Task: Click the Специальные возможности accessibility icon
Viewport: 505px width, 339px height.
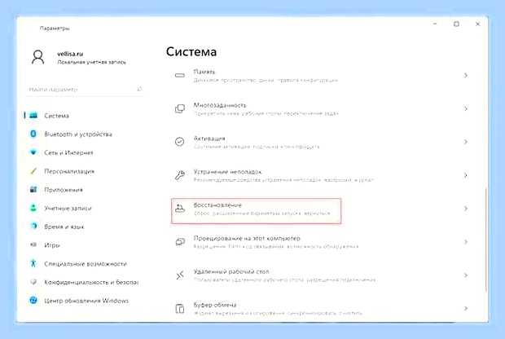Action: tap(33, 263)
